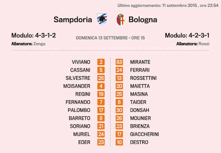Select Donsah's number 30 badge
221x153 pixels.
(x=119, y=110)
